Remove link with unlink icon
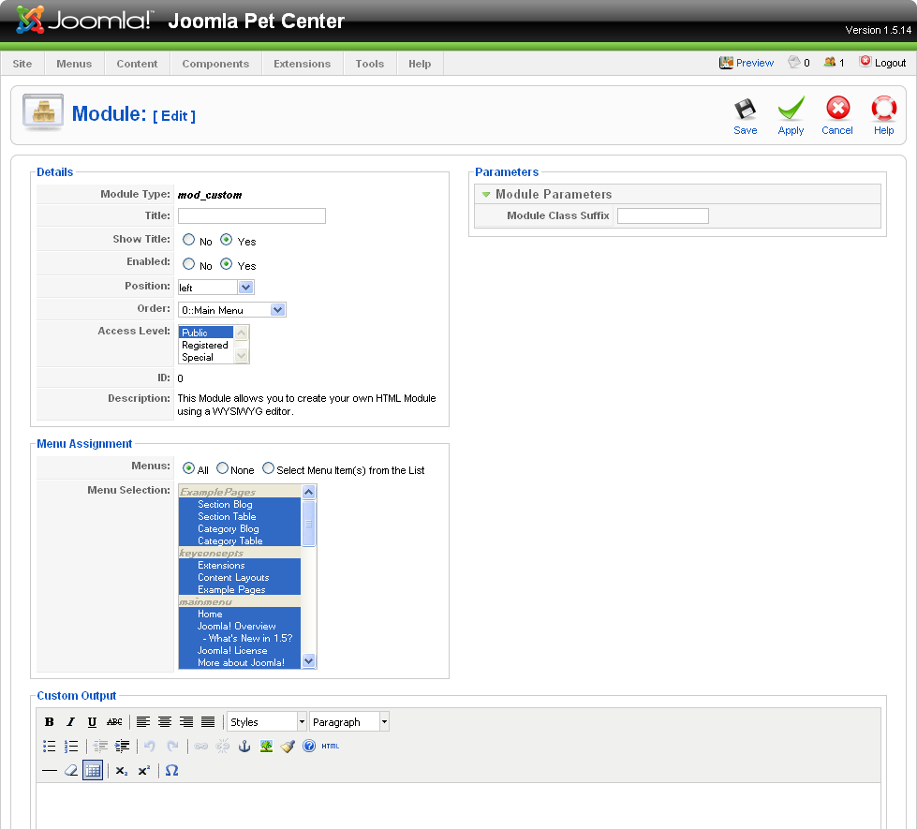The height and width of the screenshot is (829, 917). coord(223,746)
